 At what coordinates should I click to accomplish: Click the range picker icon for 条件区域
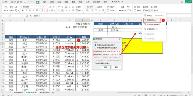[x=119, y=54]
